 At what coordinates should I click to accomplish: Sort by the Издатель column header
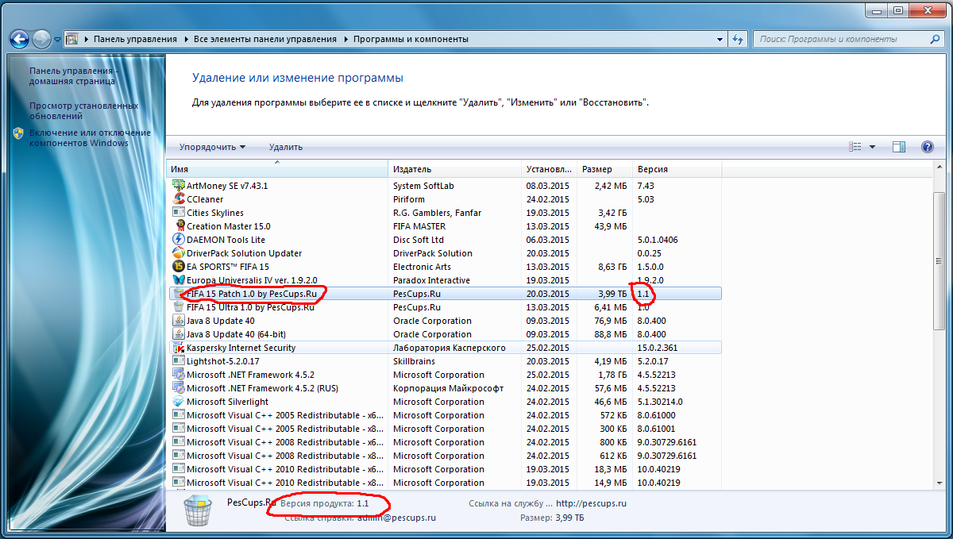(x=455, y=169)
